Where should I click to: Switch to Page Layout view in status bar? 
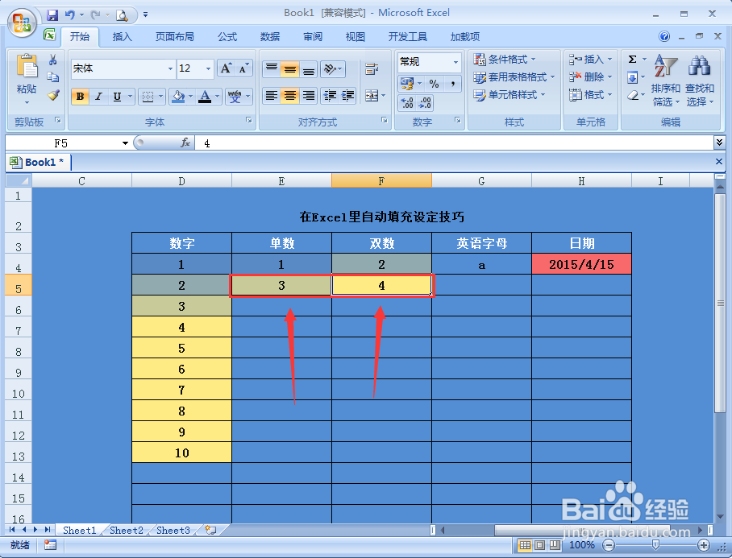point(539,544)
